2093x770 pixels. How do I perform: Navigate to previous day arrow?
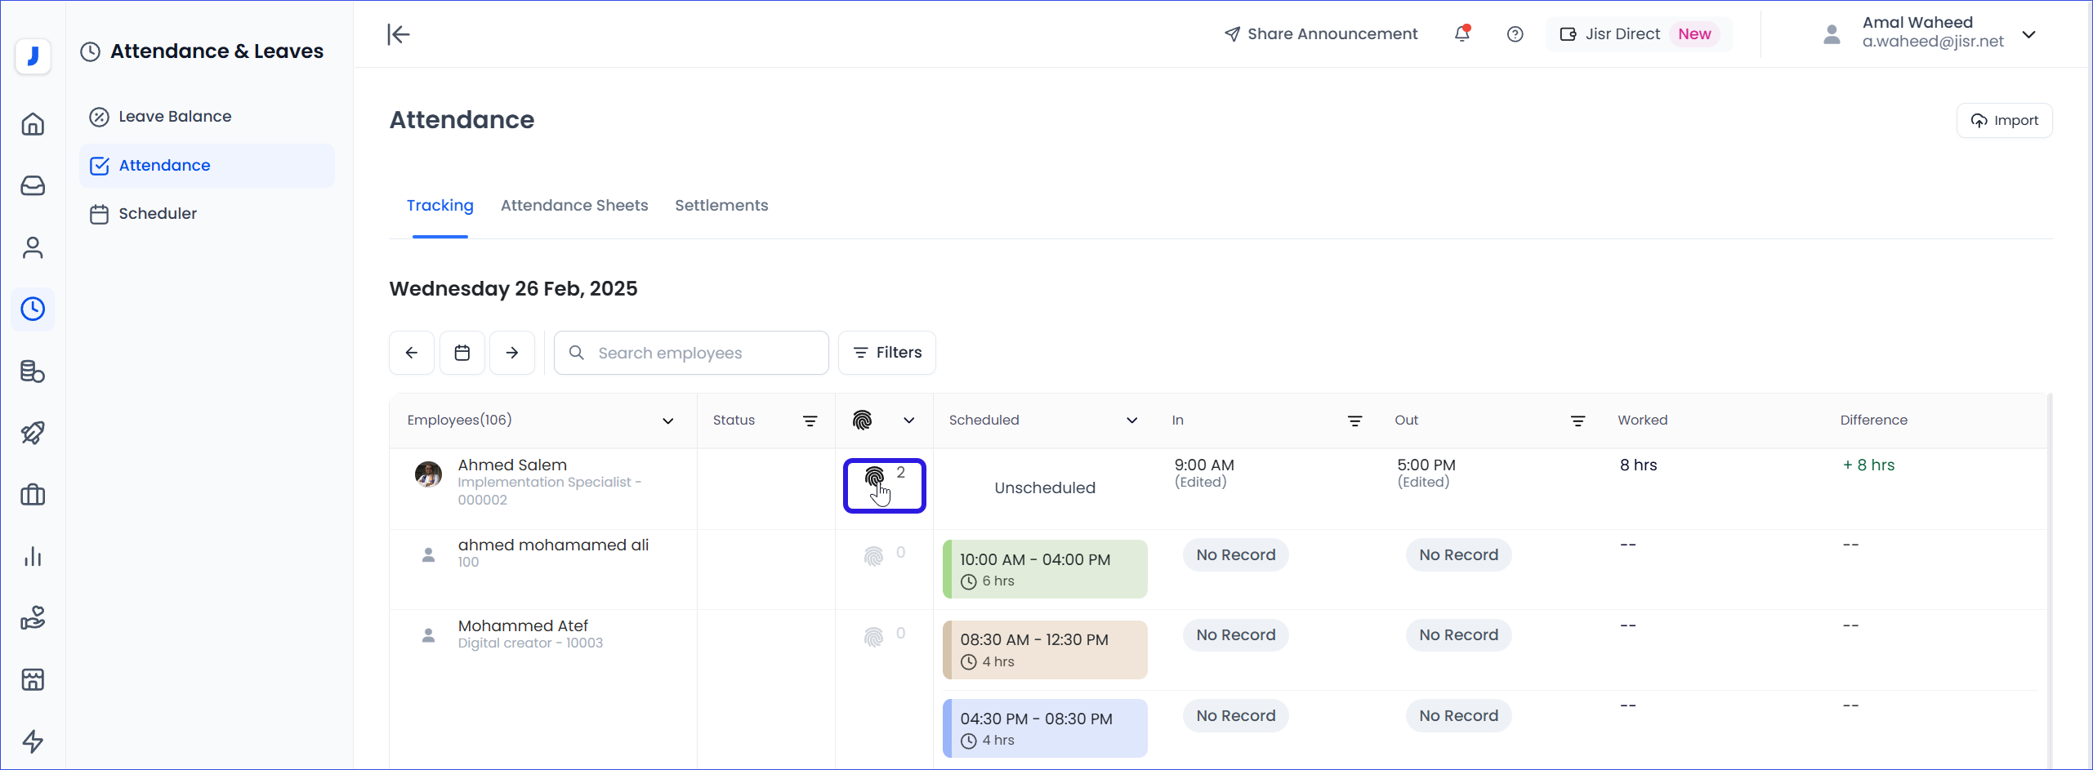412,353
